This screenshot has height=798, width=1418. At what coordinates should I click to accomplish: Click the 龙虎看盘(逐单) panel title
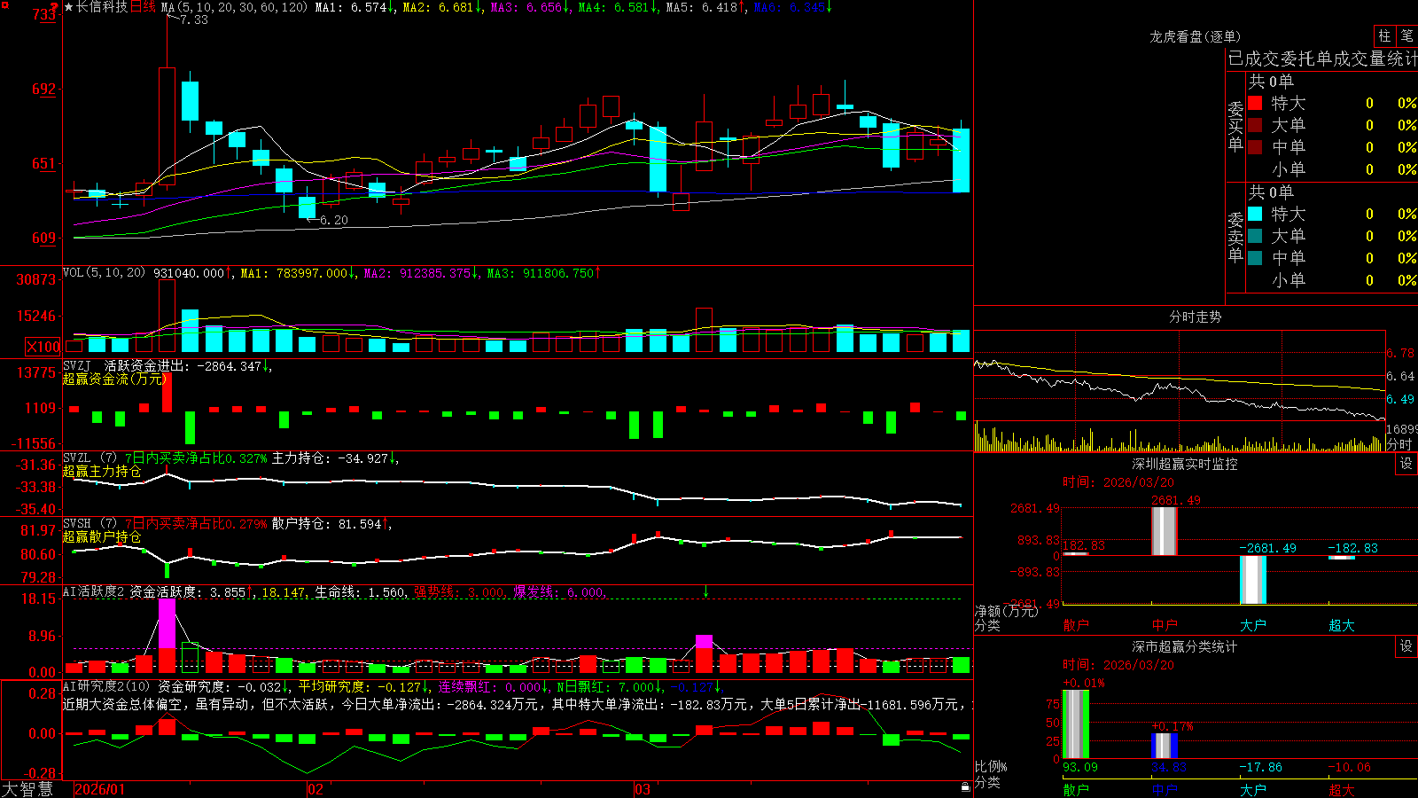tap(1195, 36)
